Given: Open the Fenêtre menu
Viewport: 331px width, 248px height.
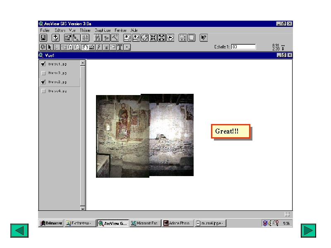Looking at the screenshot, I should point(120,30).
